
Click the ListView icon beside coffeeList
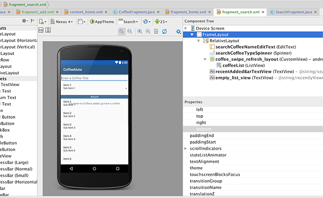tap(219, 65)
